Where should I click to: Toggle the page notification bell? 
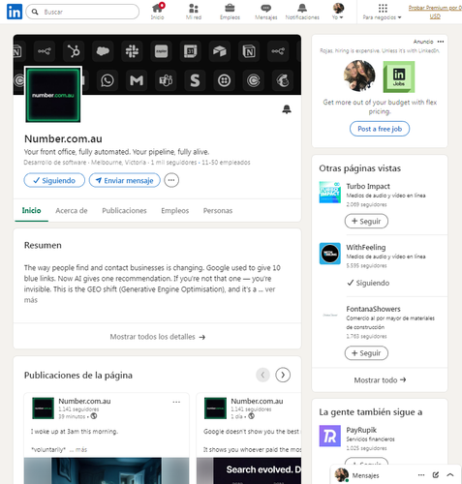click(x=287, y=109)
